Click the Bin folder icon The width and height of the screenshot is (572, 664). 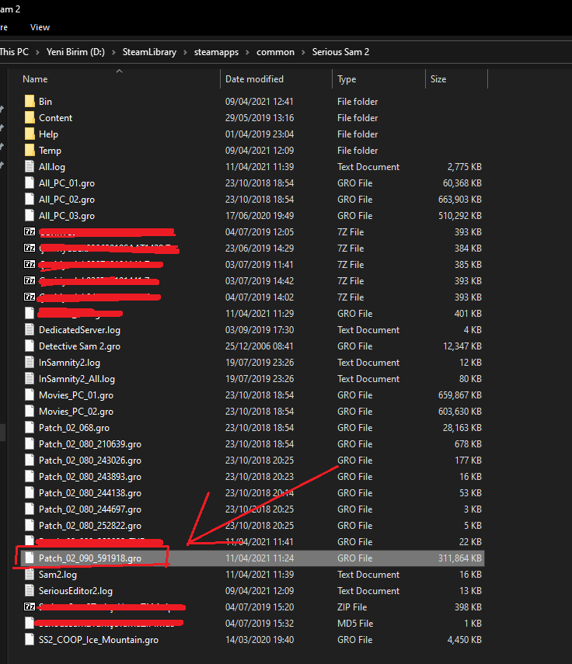[x=30, y=102]
